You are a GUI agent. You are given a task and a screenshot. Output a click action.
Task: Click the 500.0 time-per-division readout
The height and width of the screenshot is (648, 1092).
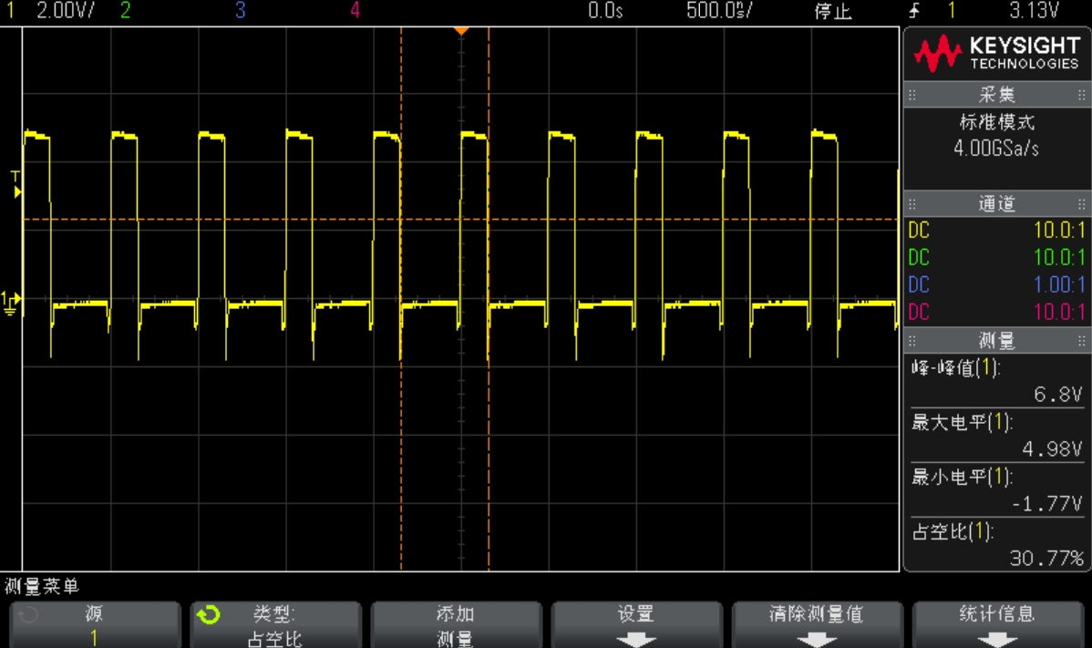[x=718, y=10]
